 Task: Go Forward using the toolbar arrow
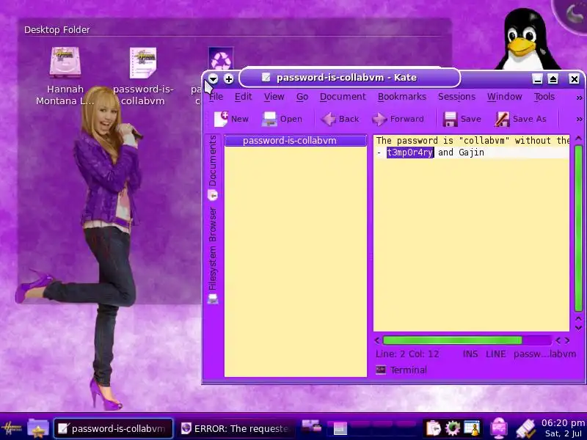[x=379, y=119]
